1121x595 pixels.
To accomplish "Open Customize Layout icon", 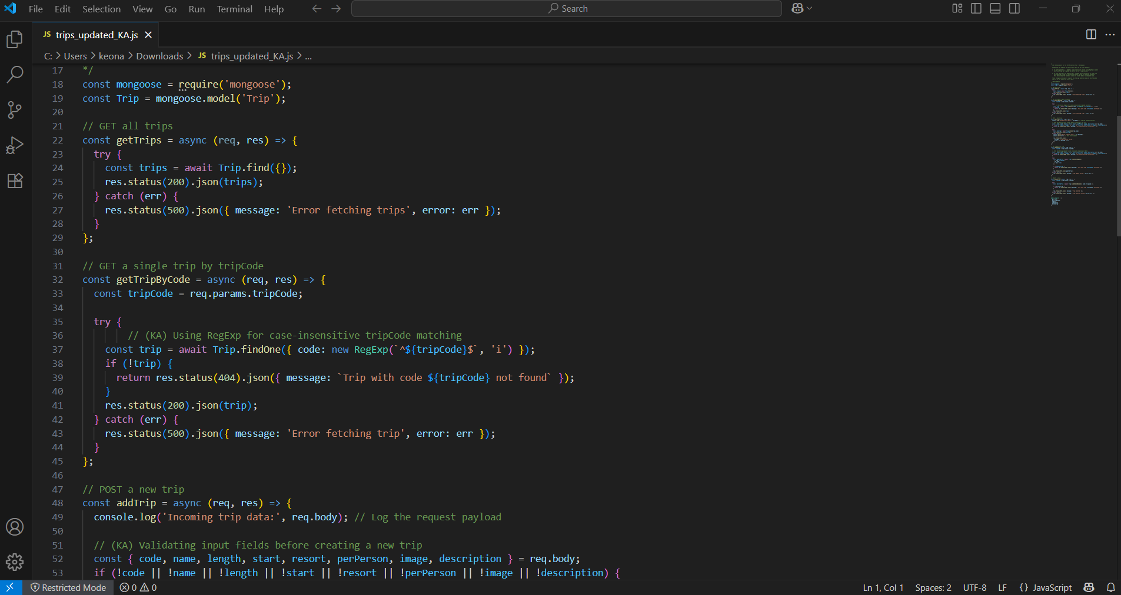I will (957, 8).
